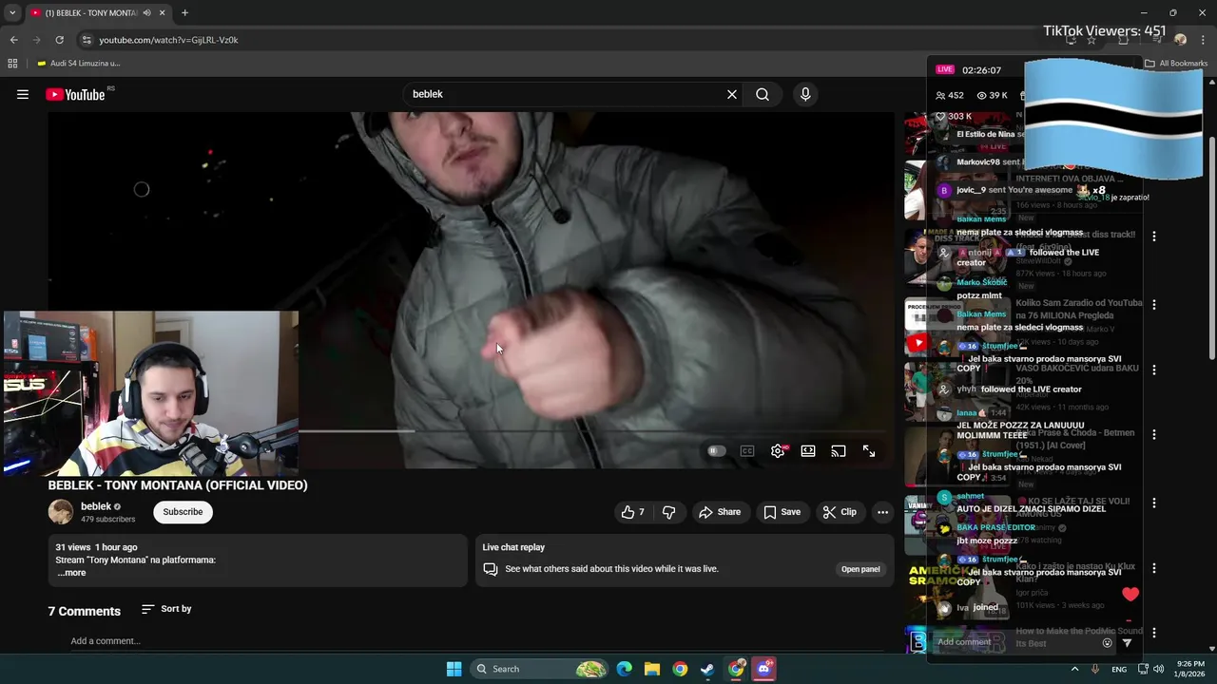Cast the video to a device

tap(839, 451)
